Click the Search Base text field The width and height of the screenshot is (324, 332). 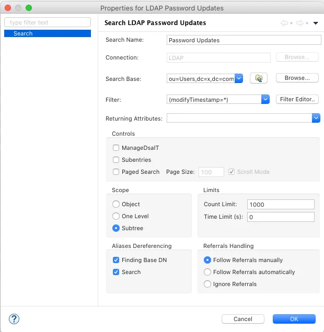coord(201,78)
